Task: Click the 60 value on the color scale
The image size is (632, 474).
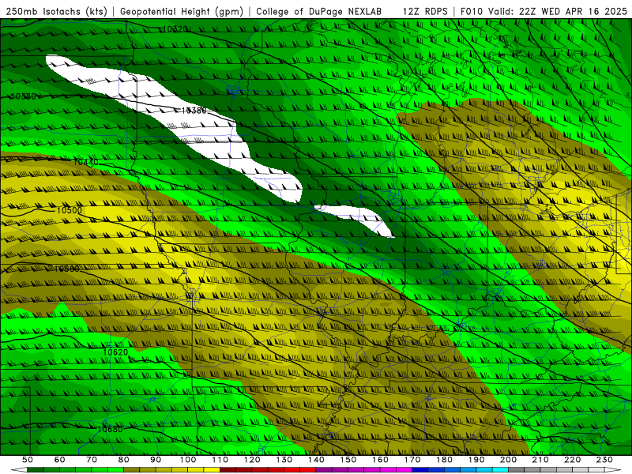Action: [x=59, y=460]
